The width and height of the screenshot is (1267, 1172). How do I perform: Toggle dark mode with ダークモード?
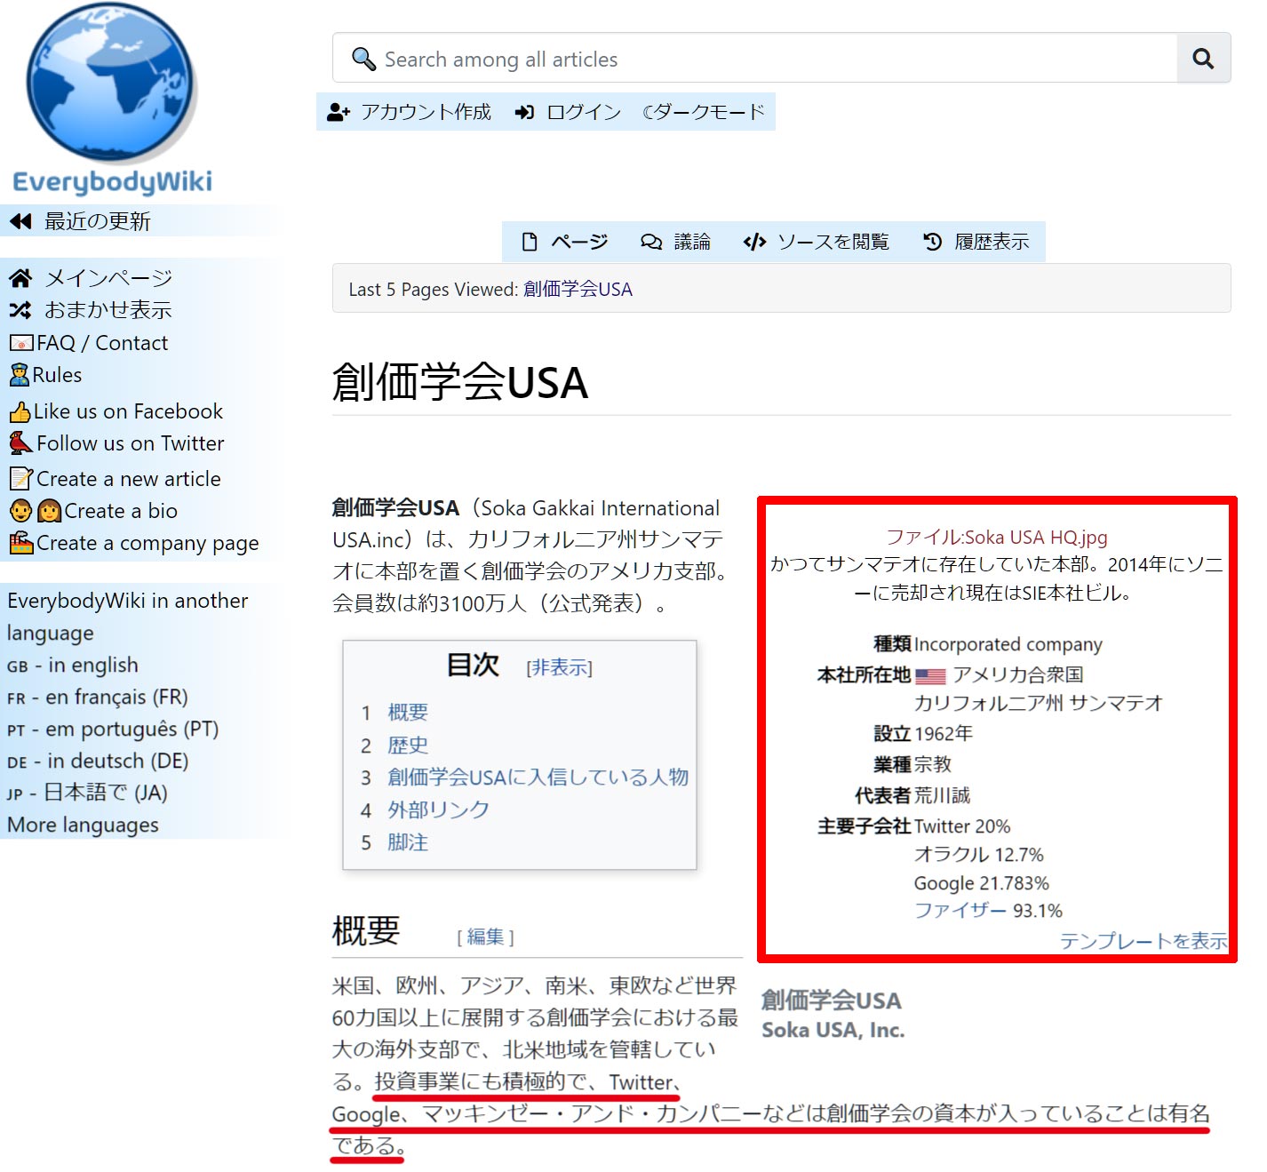(x=703, y=112)
